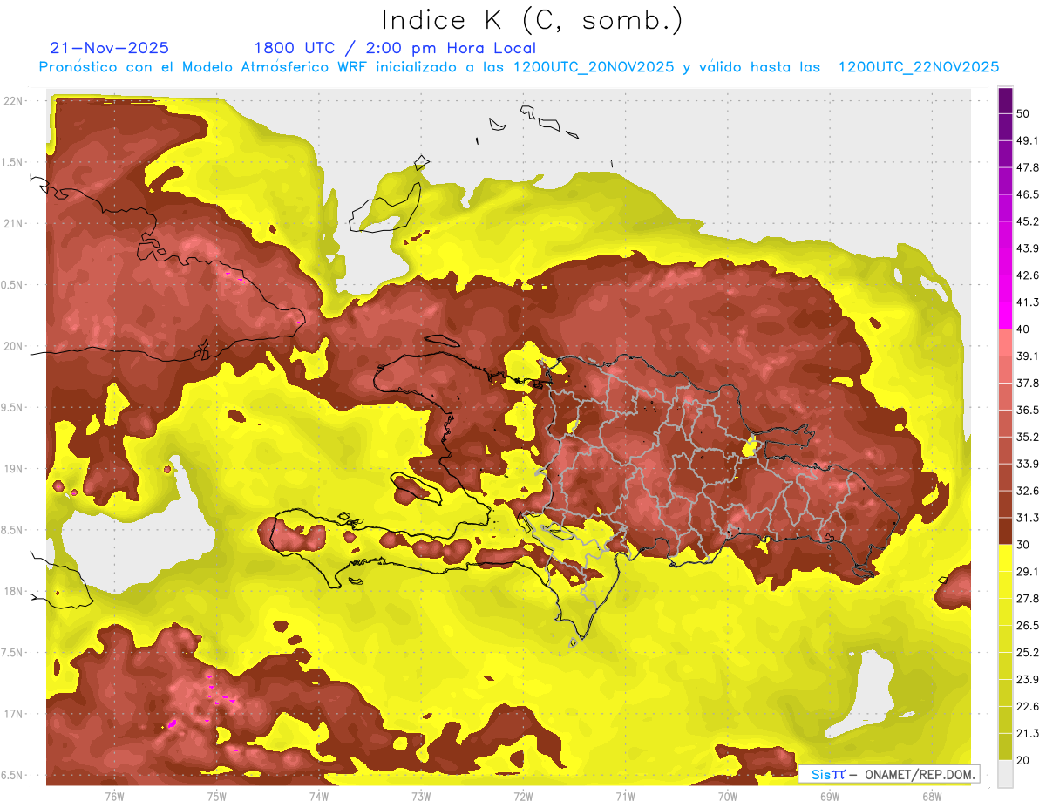
Task: Click the dark brown colorbar segment between 30 and 31.3
Action: 1005,532
